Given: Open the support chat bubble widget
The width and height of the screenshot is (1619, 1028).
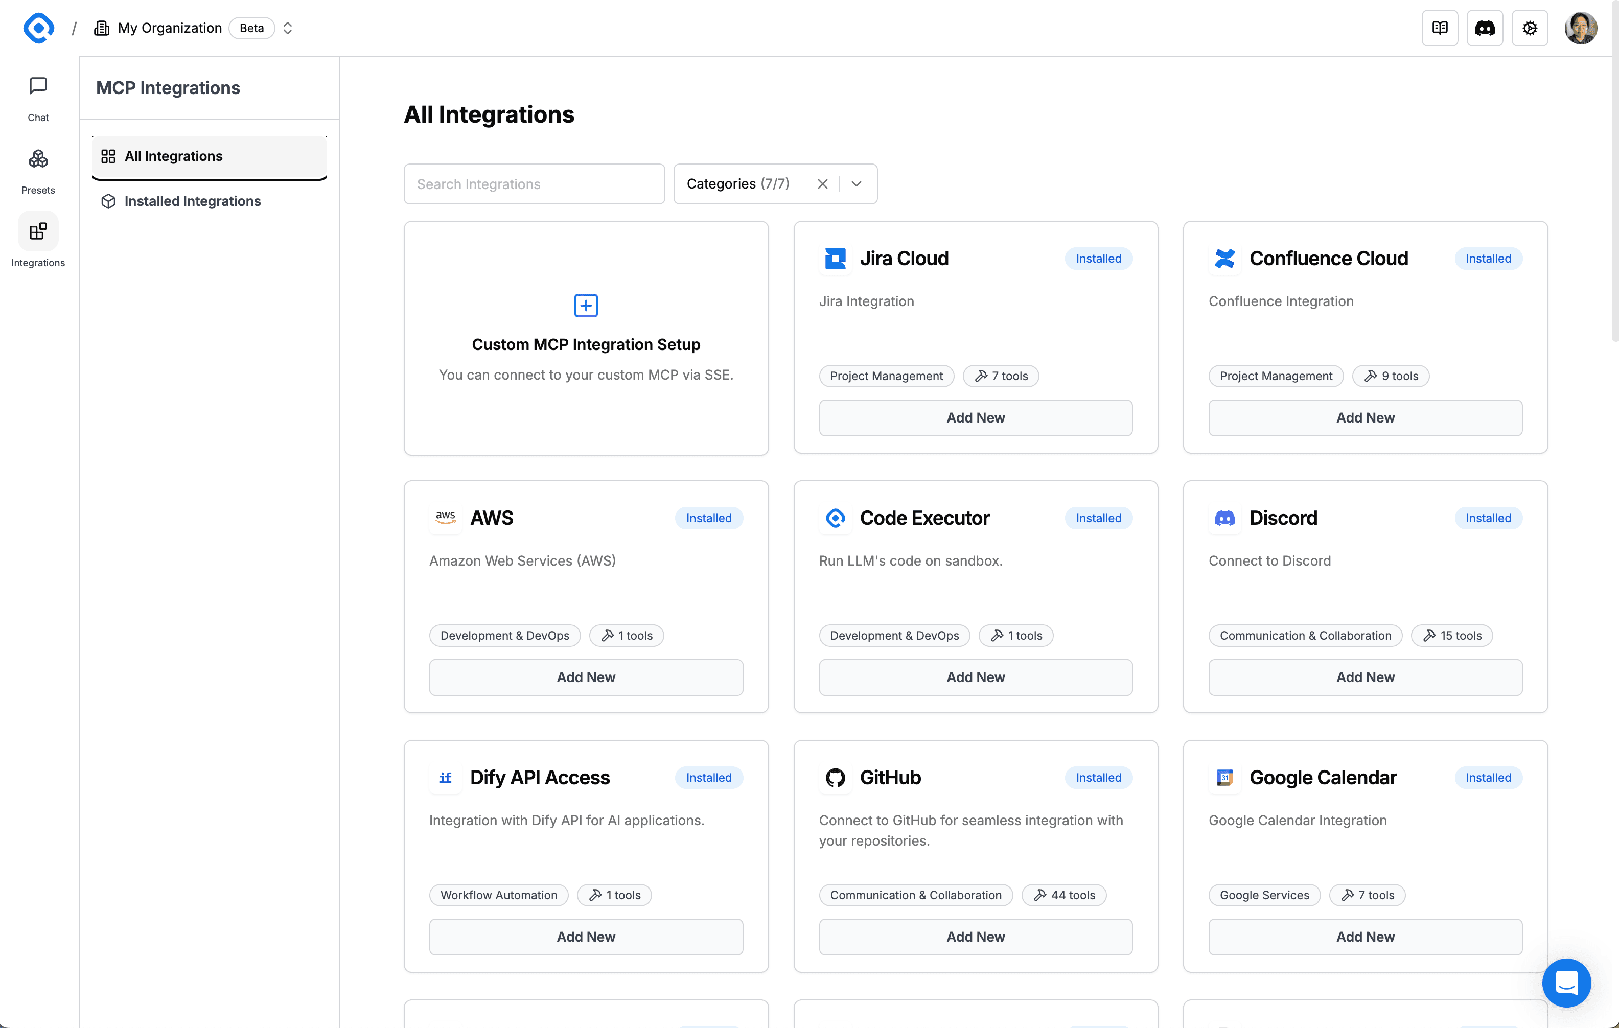Looking at the screenshot, I should tap(1566, 983).
